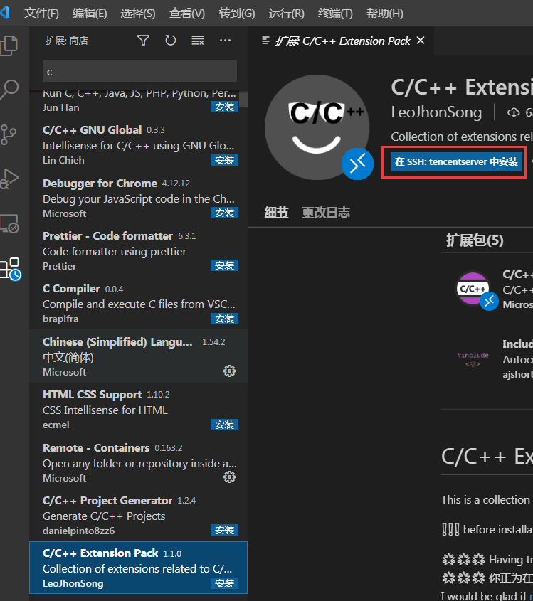The image size is (533, 601).
Task: Open the 查看(V) menu
Action: click(187, 14)
